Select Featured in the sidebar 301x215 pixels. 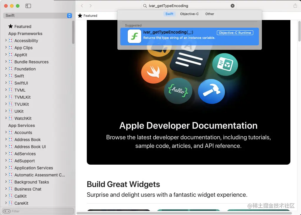coord(23,26)
